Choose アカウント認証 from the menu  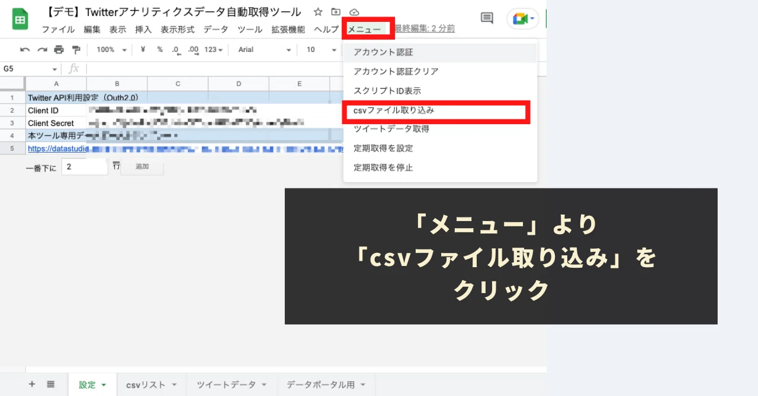coord(440,53)
